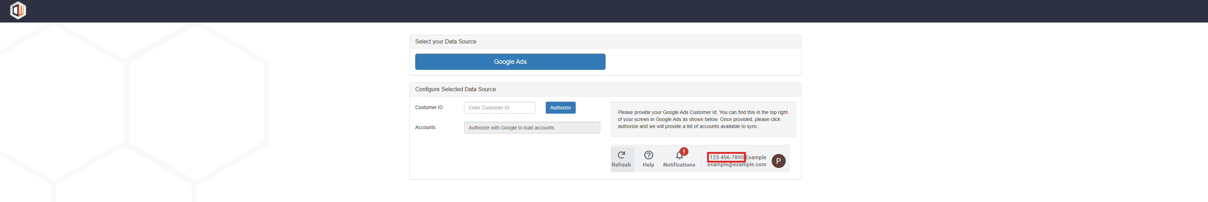The image size is (1208, 202).
Task: Click the Example account name text
Action: coord(756,157)
